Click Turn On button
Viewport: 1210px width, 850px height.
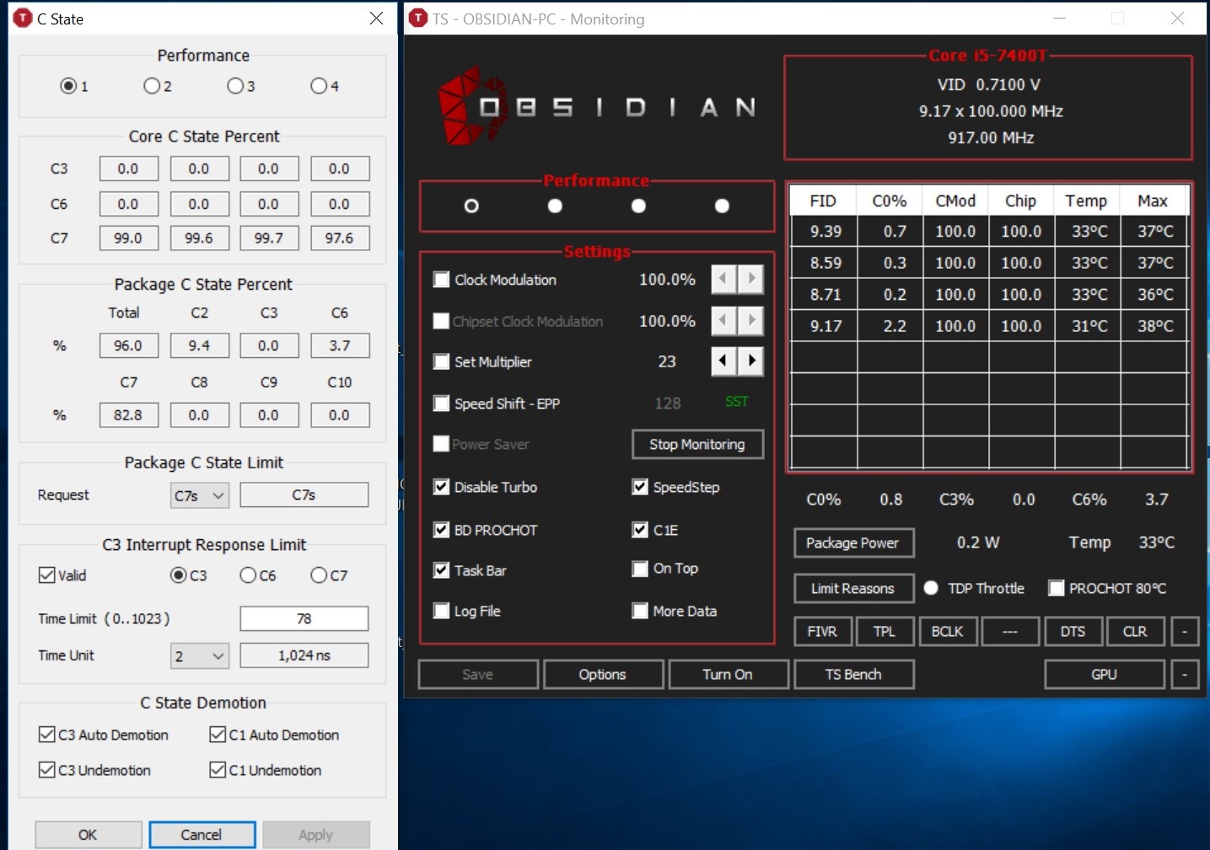(x=728, y=674)
